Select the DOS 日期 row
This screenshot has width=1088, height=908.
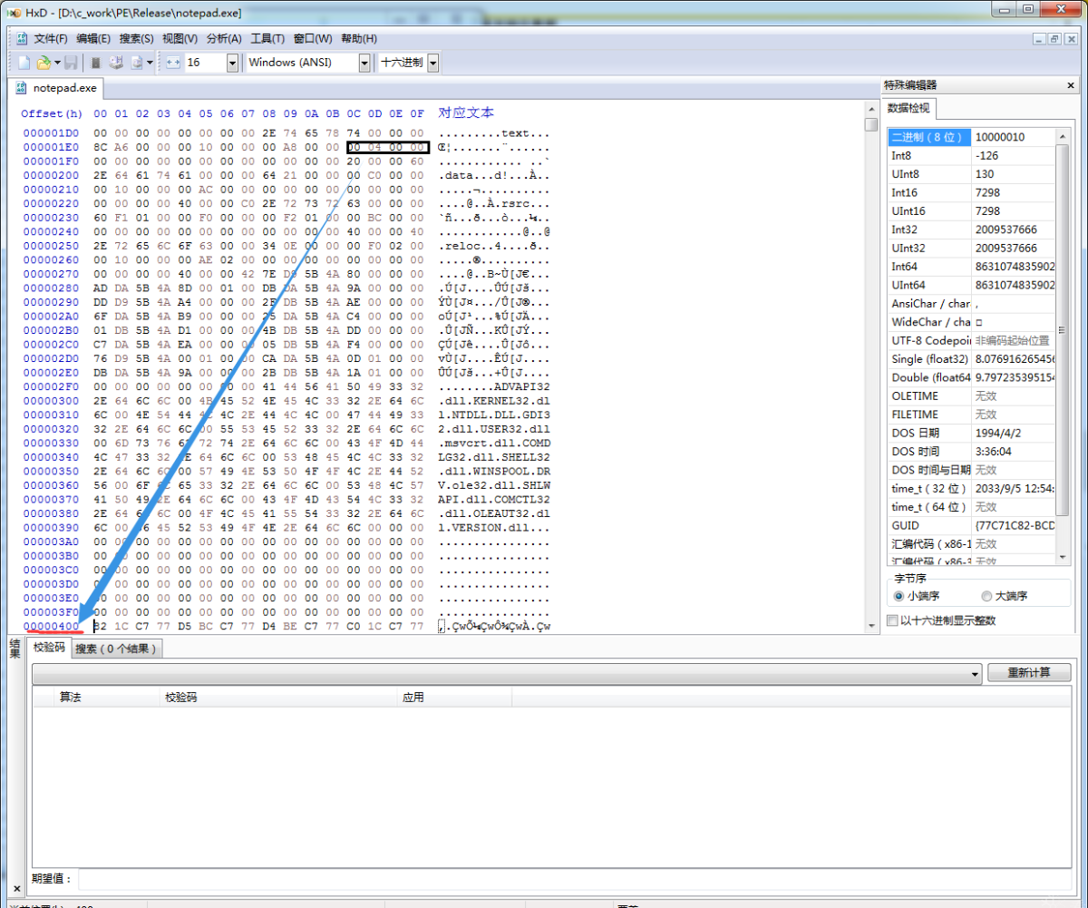[x=971, y=433]
